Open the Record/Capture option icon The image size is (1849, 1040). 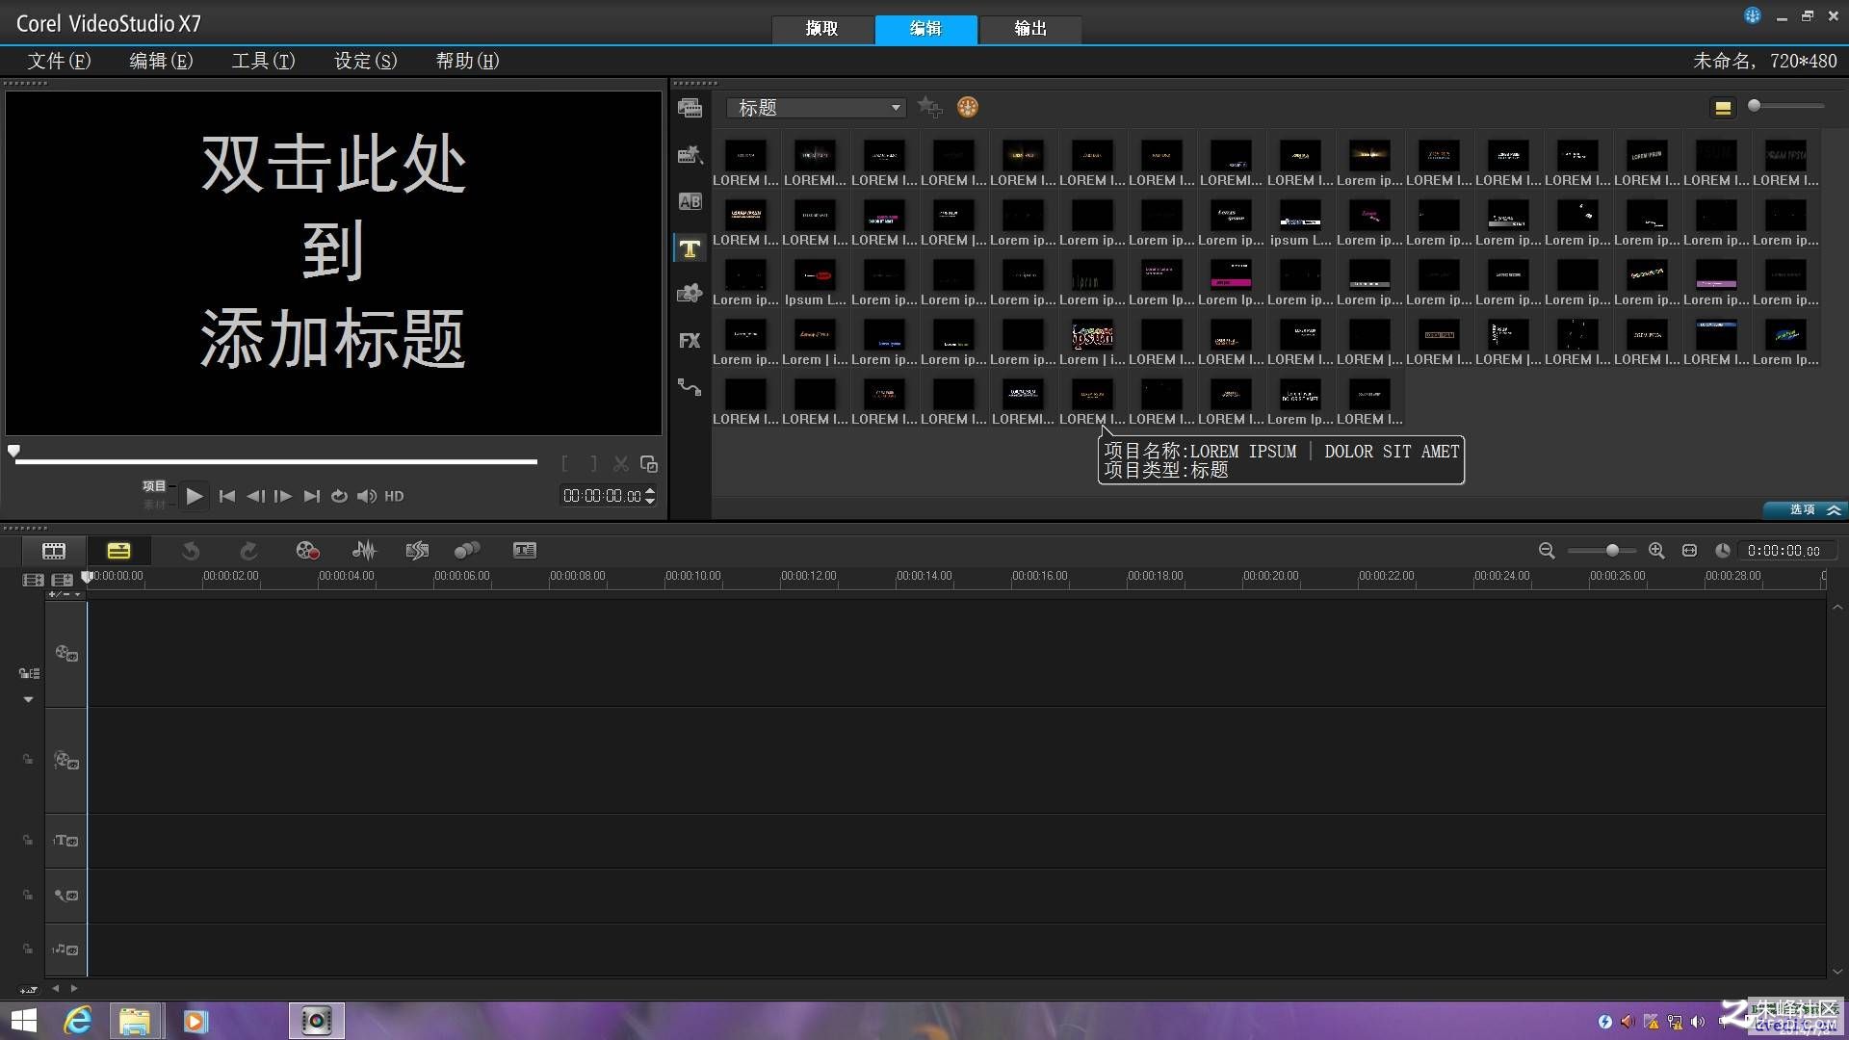307,550
